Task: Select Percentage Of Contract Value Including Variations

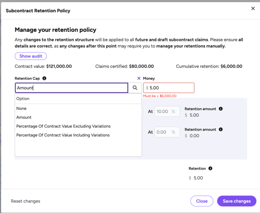Action: (63, 135)
